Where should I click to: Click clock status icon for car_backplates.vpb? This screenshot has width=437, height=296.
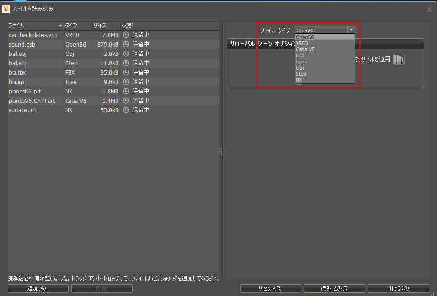coord(126,35)
